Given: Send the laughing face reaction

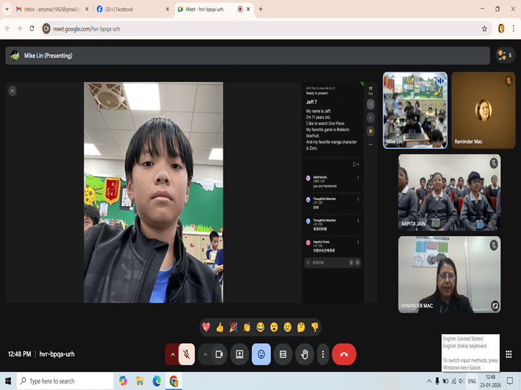Looking at the screenshot, I should 260,327.
